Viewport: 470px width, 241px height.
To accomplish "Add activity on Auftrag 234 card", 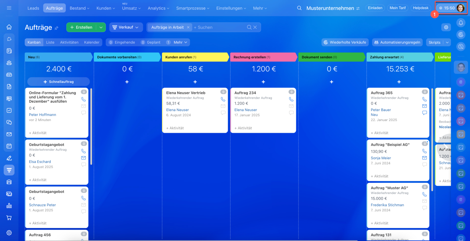I will [x=243, y=128].
